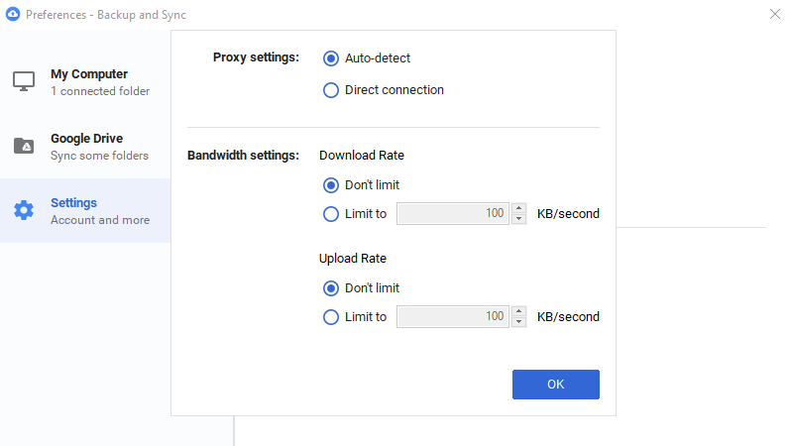
Task: Enable Limit to for Download Rate
Action: click(x=331, y=213)
